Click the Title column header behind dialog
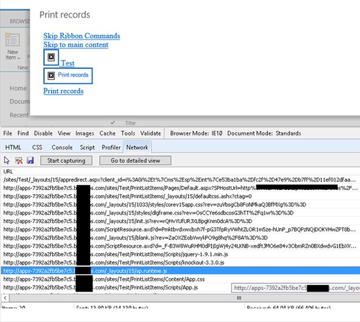The width and height of the screenshot is (360, 322). (130, 123)
